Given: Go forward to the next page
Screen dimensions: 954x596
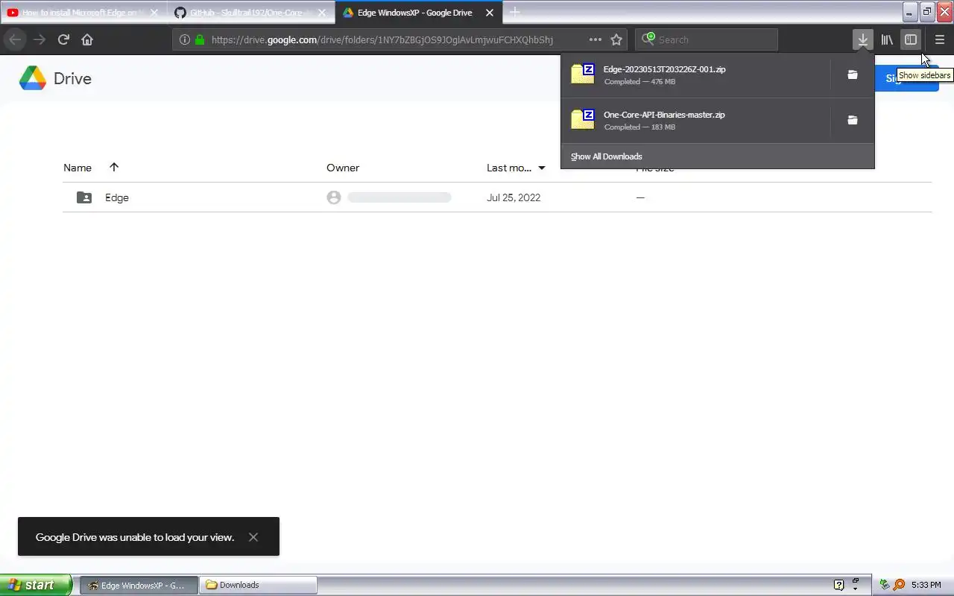Looking at the screenshot, I should (x=40, y=39).
